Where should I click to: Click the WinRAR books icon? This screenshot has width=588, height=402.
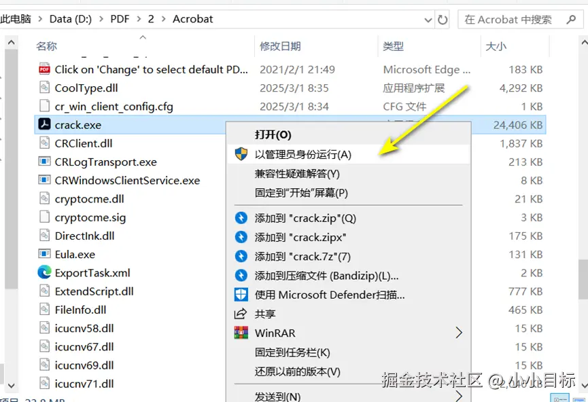(241, 333)
